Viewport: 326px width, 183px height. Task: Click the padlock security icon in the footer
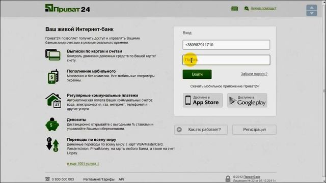point(228,179)
